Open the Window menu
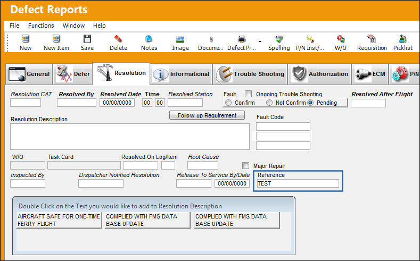 [x=73, y=26]
